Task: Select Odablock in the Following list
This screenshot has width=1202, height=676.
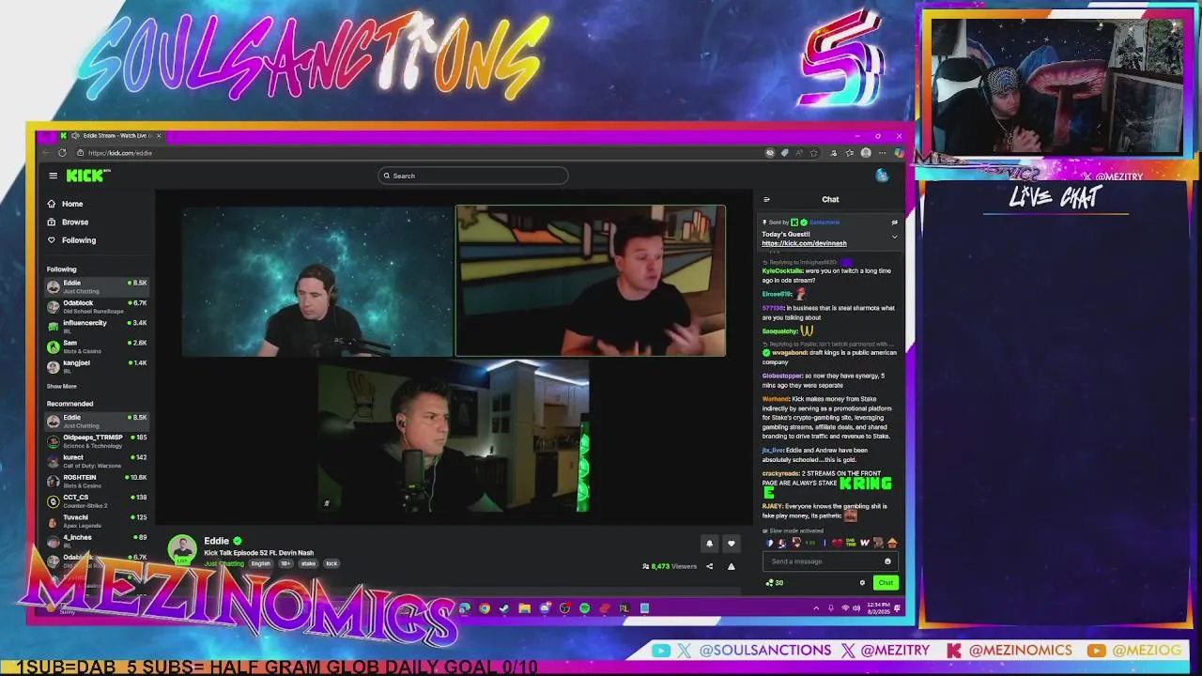Action: [x=98, y=306]
